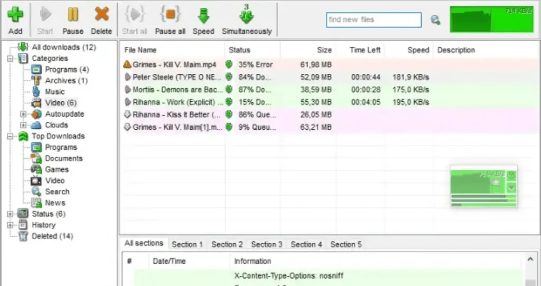Click the find new files search box
The width and height of the screenshot is (541, 286).
pyautogui.click(x=374, y=20)
